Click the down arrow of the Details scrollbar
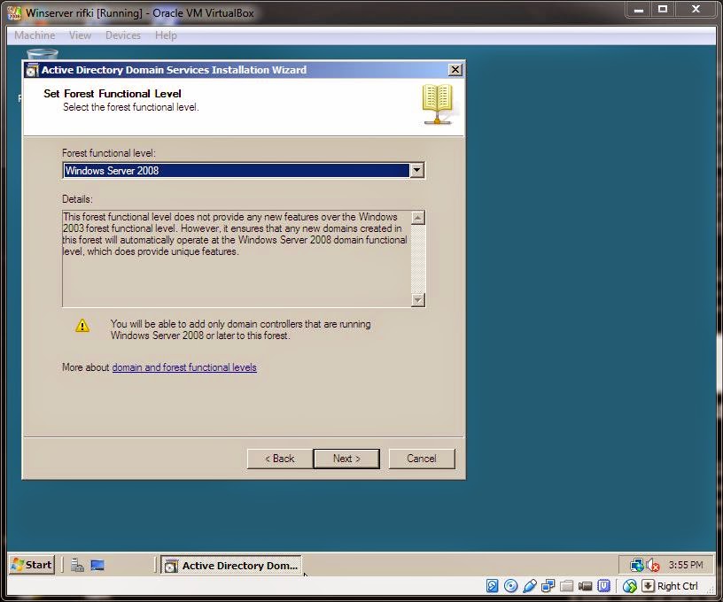The width and height of the screenshot is (723, 602). pos(417,300)
